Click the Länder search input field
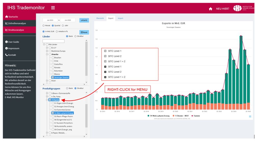The image size is (255, 141). pos(54,41)
